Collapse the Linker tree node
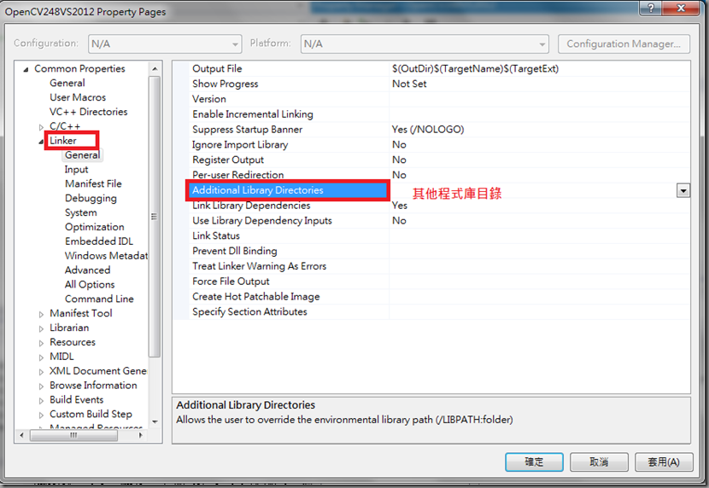Image resolution: width=709 pixels, height=488 pixels. point(41,142)
